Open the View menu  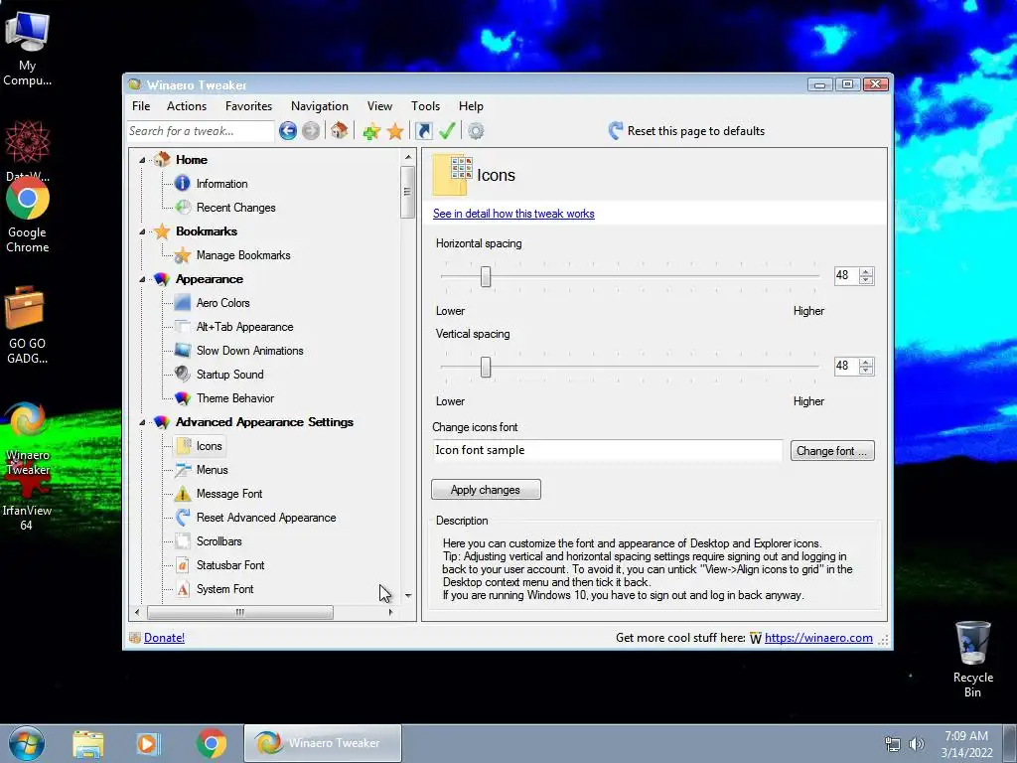click(x=379, y=105)
